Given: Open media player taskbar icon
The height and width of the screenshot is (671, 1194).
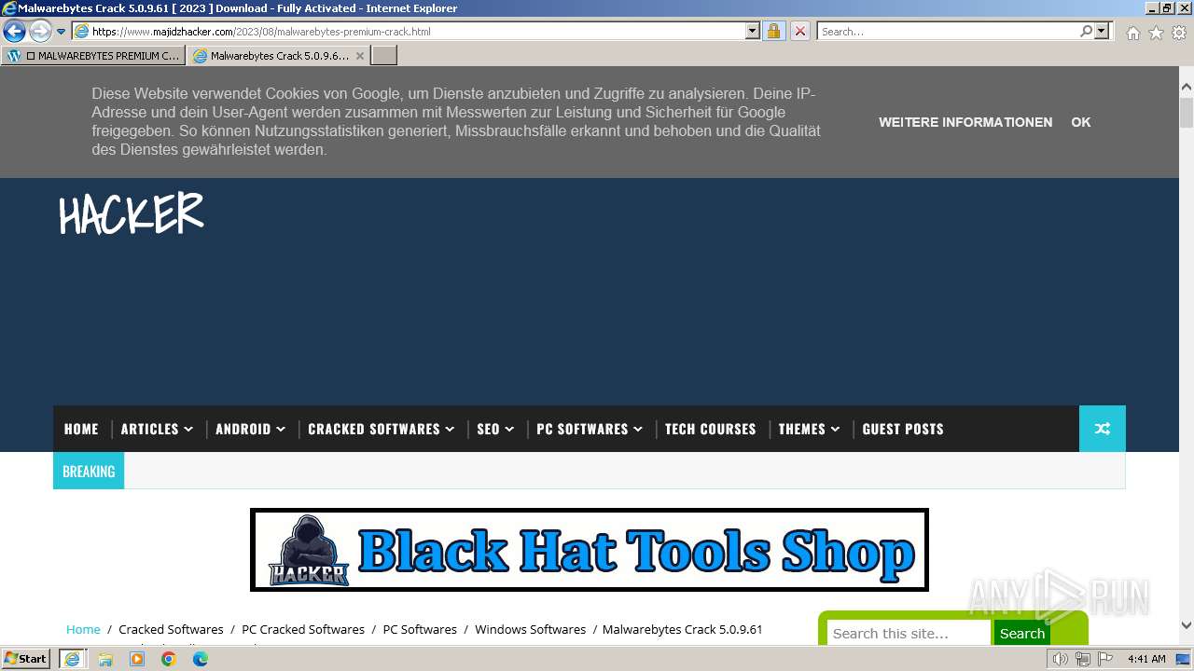Looking at the screenshot, I should coord(137,659).
